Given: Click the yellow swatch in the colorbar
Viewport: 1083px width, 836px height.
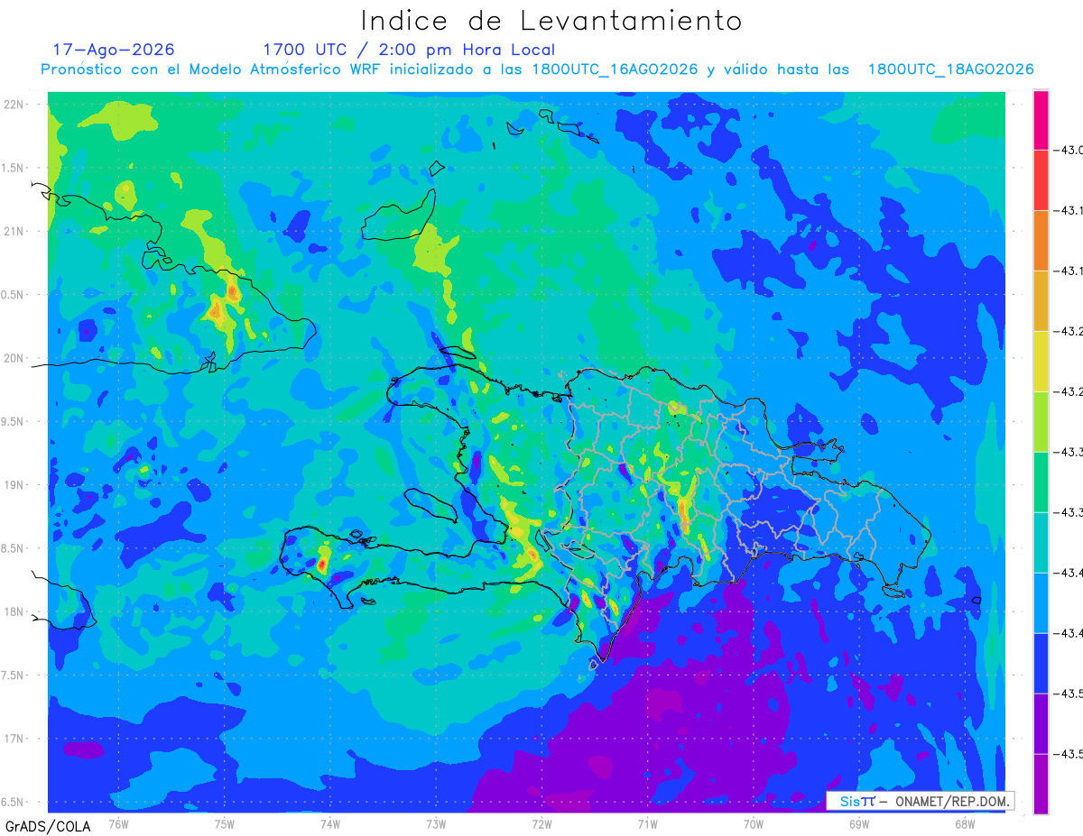Looking at the screenshot, I should click(1041, 361).
